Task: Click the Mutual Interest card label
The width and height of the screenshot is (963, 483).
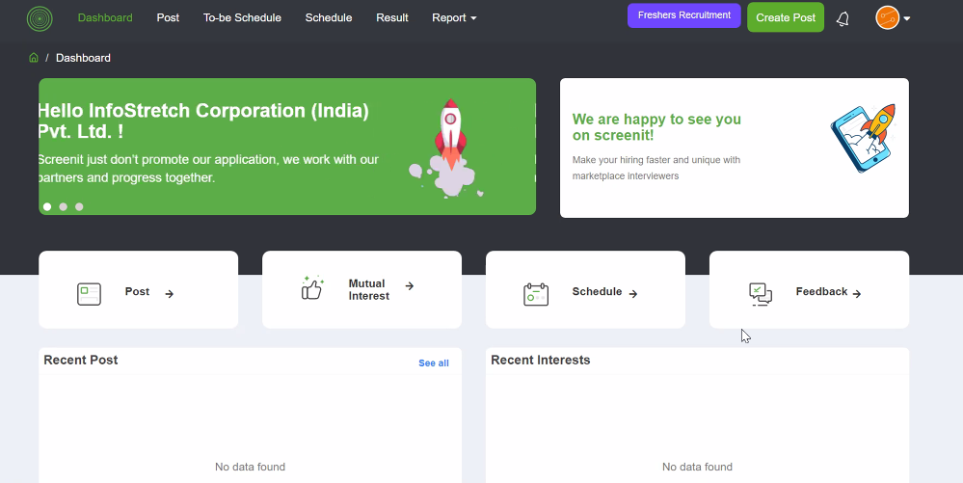Action: tap(369, 289)
